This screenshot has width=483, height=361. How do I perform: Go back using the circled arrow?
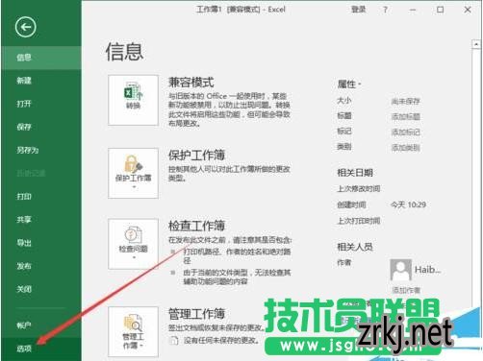coord(25,27)
